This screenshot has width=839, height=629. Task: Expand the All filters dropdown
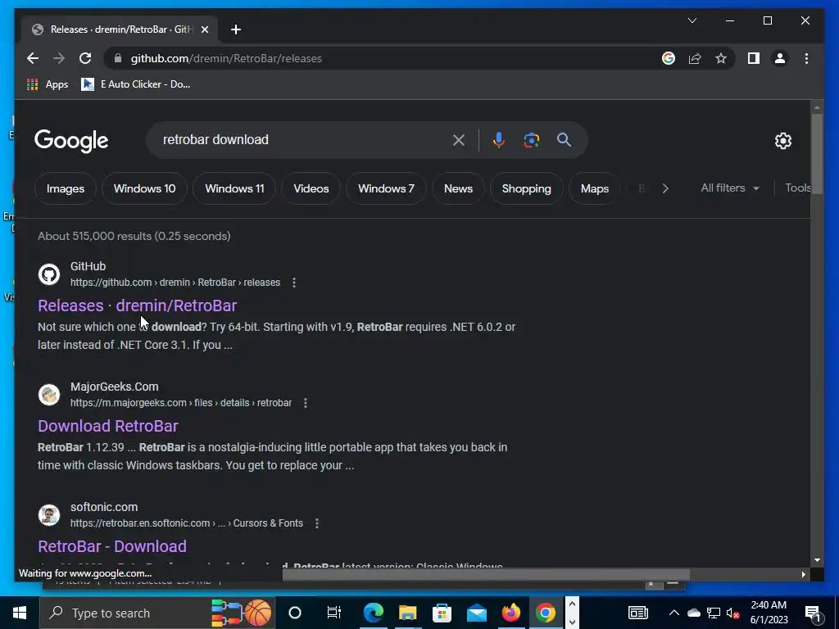(730, 188)
